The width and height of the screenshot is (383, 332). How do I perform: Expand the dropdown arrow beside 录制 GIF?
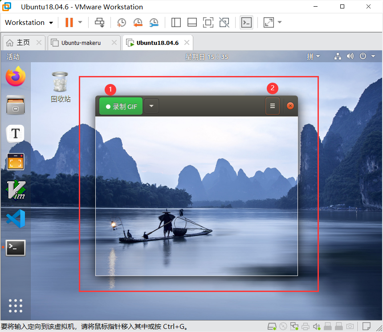click(x=151, y=106)
